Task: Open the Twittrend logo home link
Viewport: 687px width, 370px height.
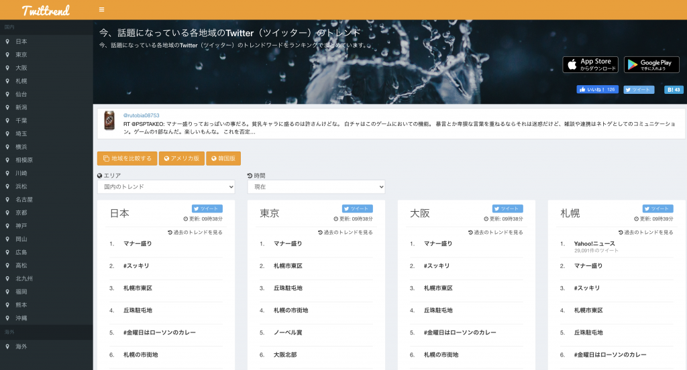Action: click(x=46, y=10)
